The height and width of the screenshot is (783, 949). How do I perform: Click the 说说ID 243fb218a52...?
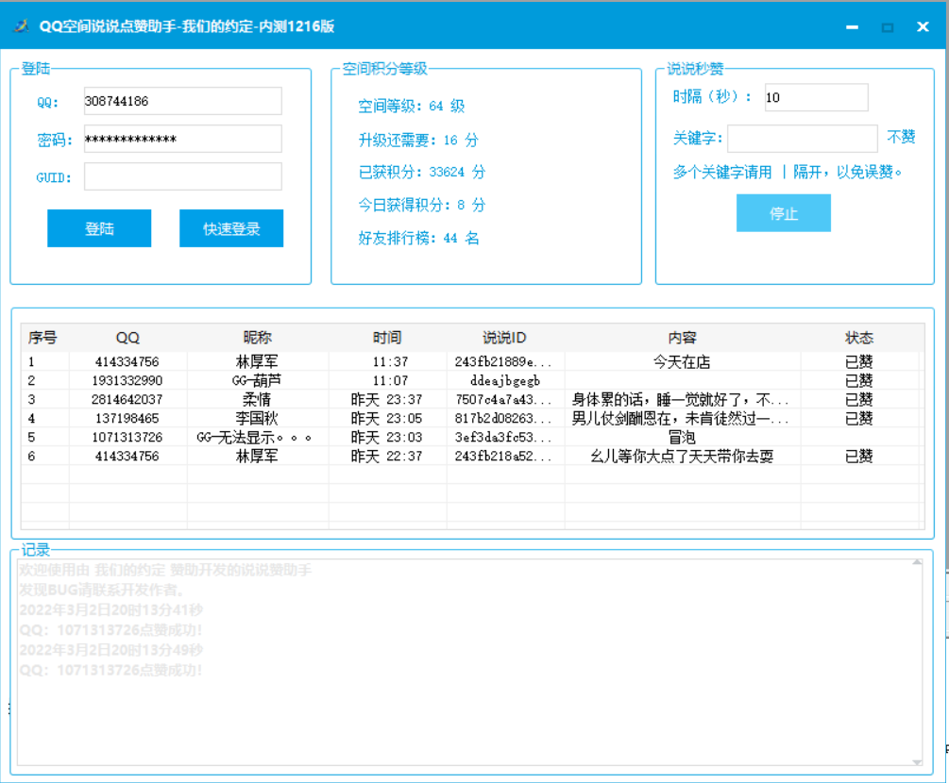click(x=503, y=456)
